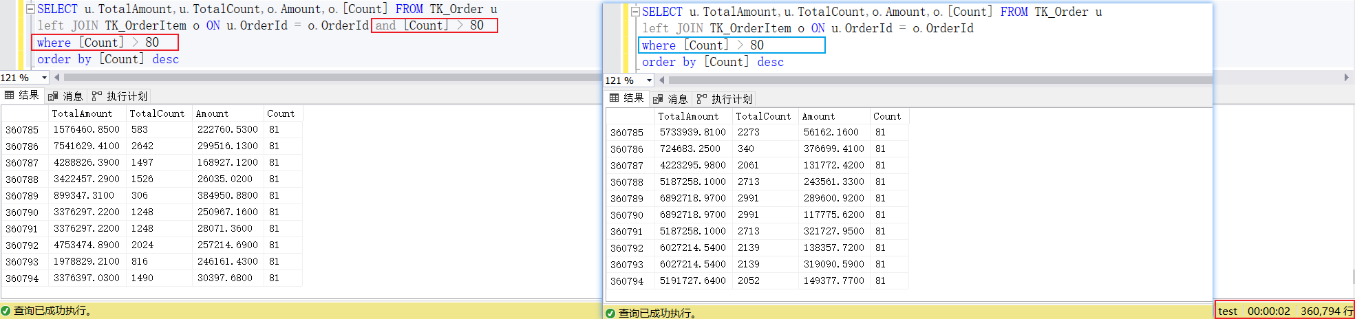Click the 360,794 行 row count in status bar
The image size is (1355, 319).
click(1326, 311)
